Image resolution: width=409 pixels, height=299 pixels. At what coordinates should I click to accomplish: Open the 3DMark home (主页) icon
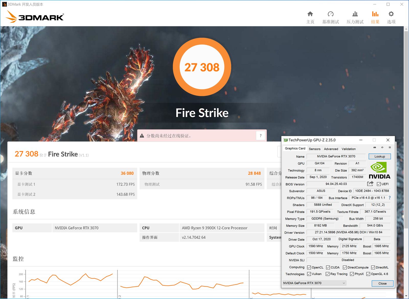(310, 14)
